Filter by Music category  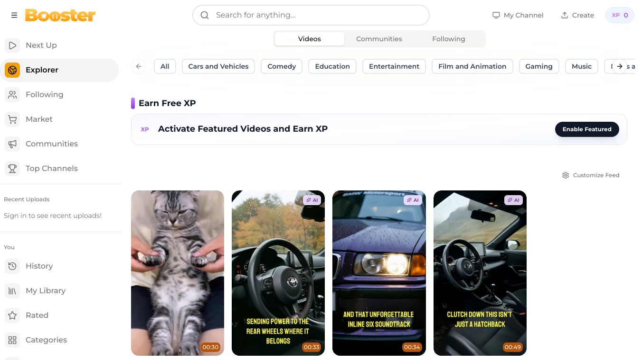[582, 66]
